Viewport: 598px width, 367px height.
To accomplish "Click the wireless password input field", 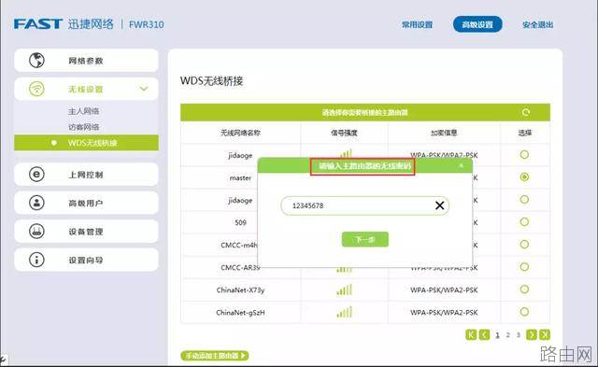I will [364, 205].
